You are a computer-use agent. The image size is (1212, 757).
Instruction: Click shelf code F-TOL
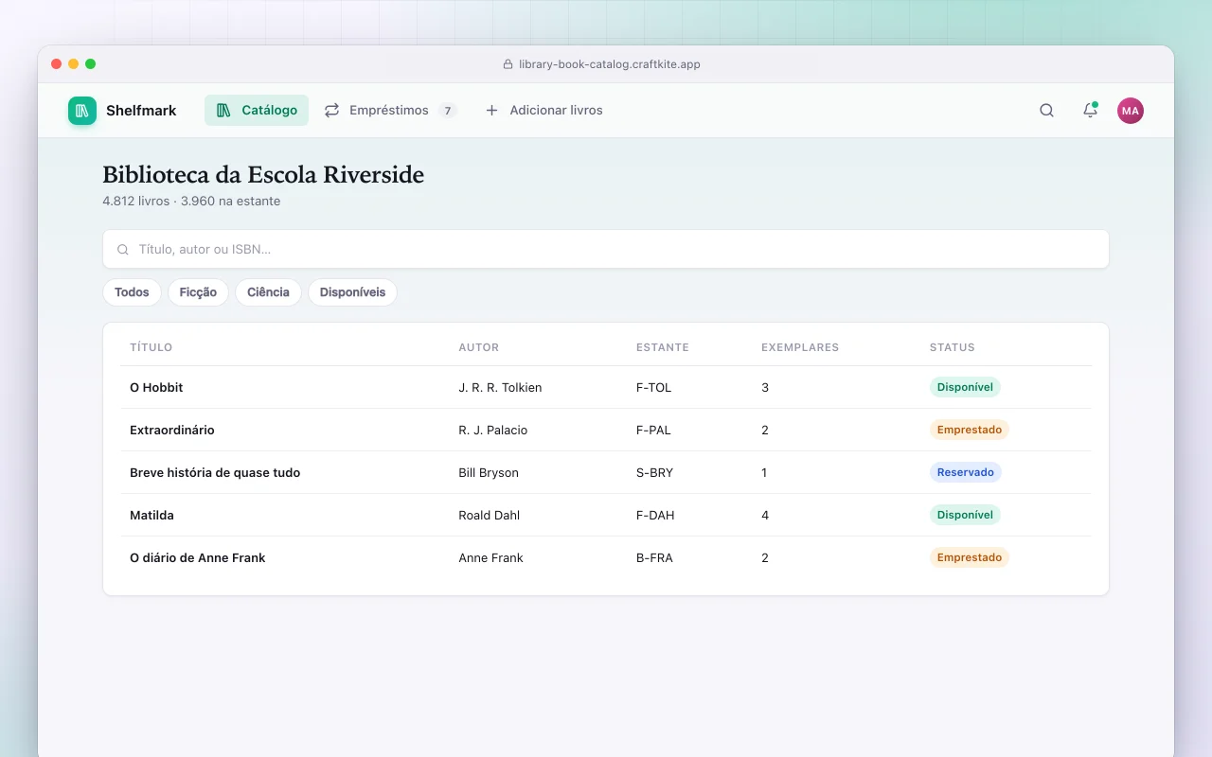[654, 387]
